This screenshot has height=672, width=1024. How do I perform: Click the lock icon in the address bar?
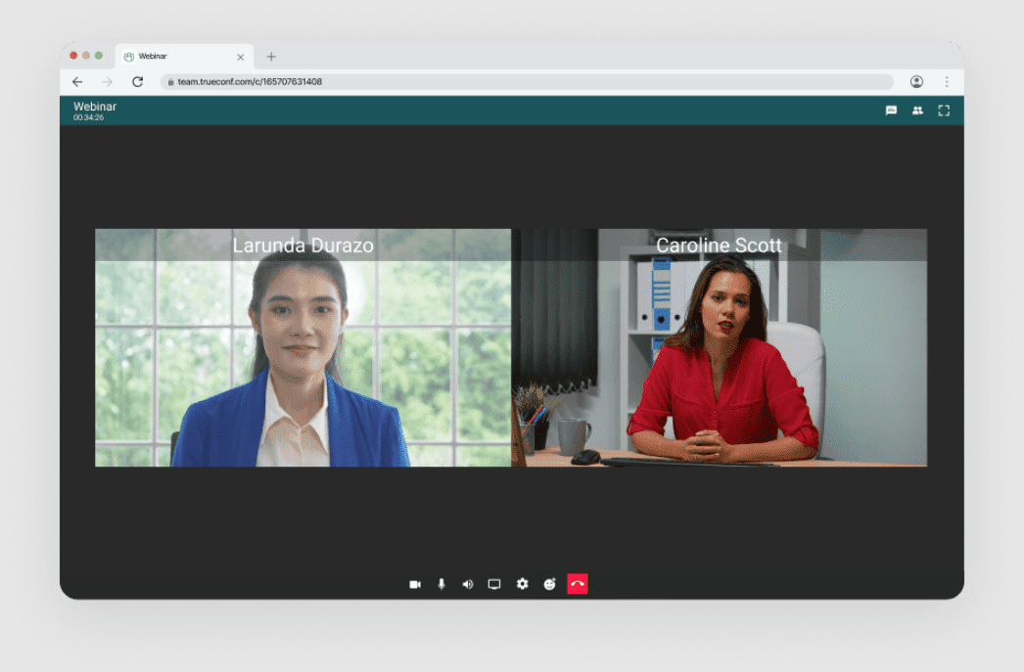click(170, 82)
